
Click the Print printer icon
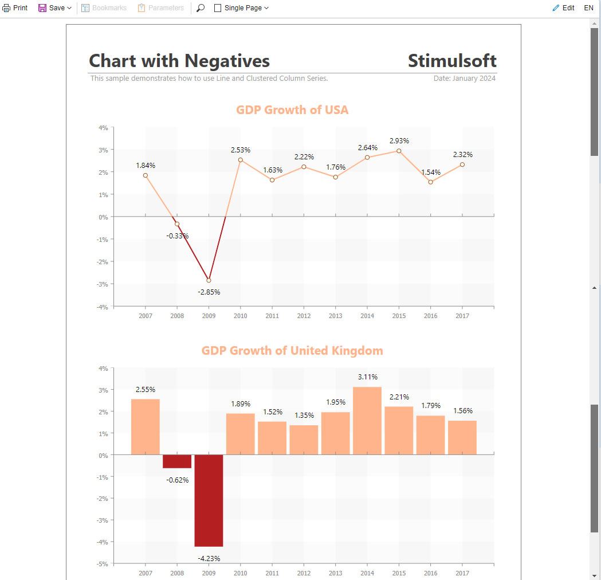[6, 7]
